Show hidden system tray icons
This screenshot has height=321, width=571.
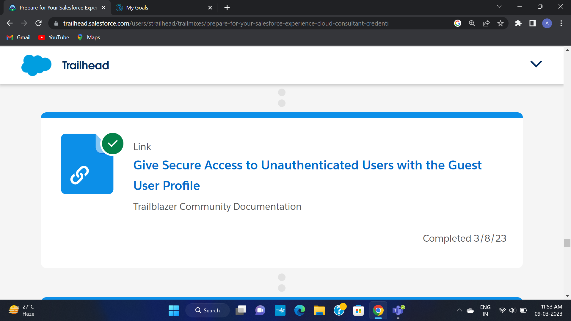(459, 310)
